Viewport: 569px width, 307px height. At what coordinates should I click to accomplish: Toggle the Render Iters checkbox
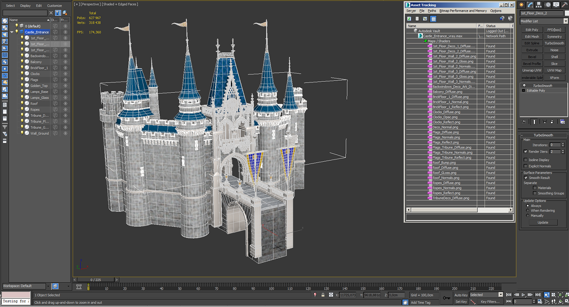[x=526, y=152]
